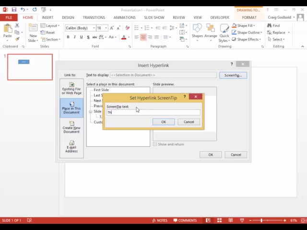
Task: Click the Bullets list icon
Action: [137, 28]
